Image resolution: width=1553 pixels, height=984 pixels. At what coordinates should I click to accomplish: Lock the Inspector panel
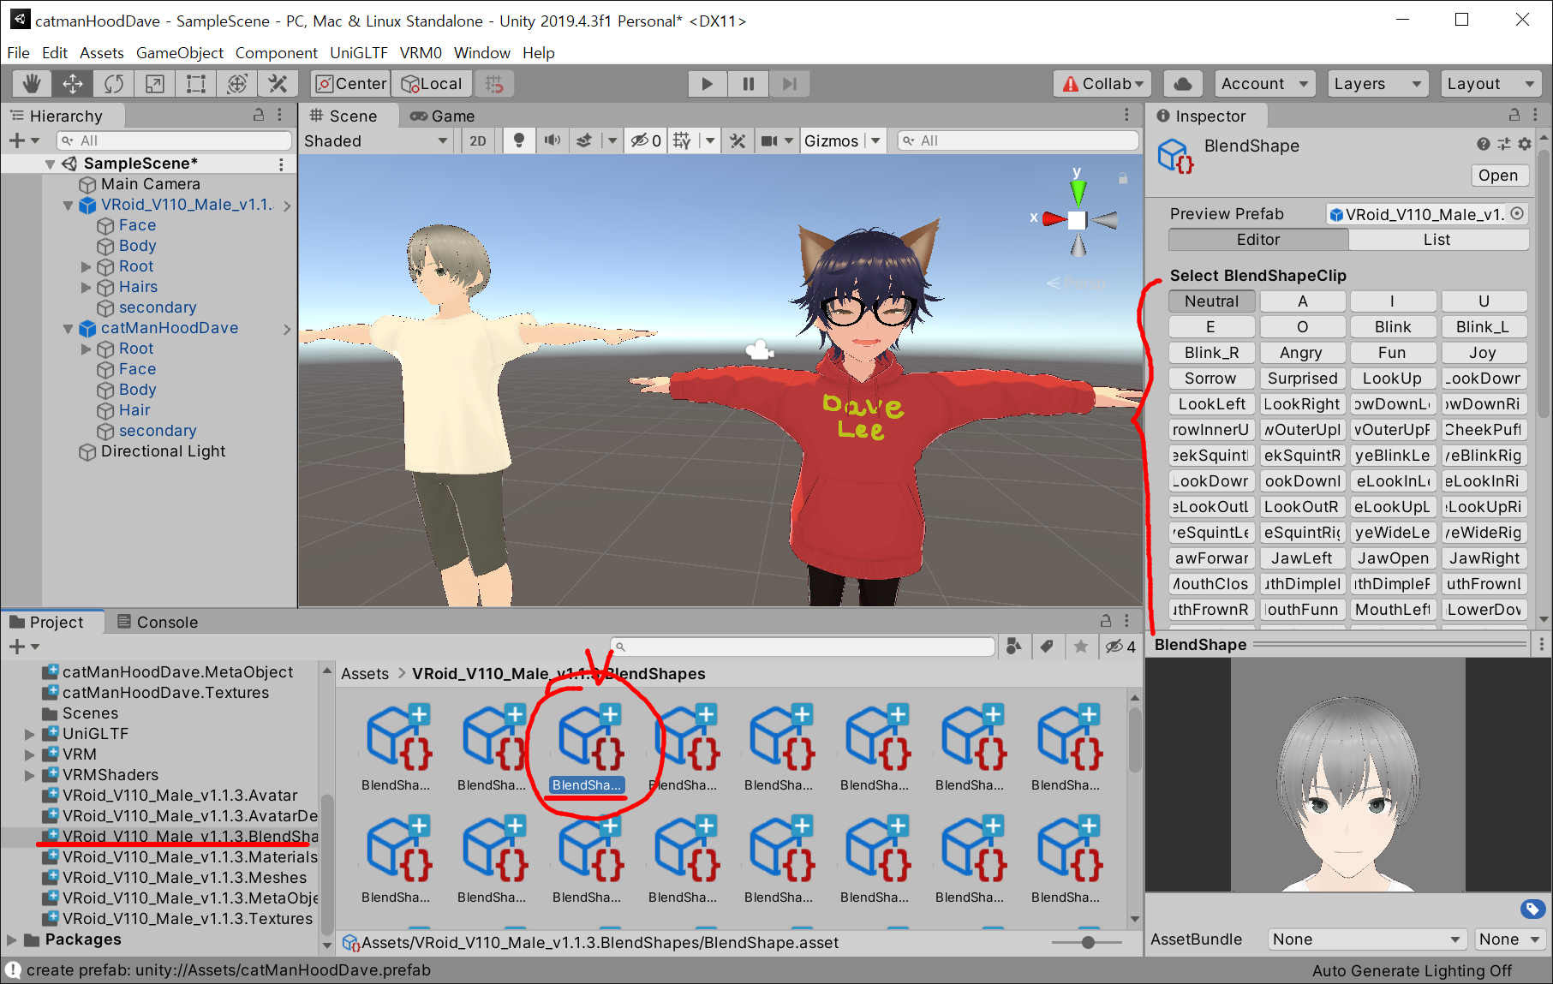click(1514, 116)
